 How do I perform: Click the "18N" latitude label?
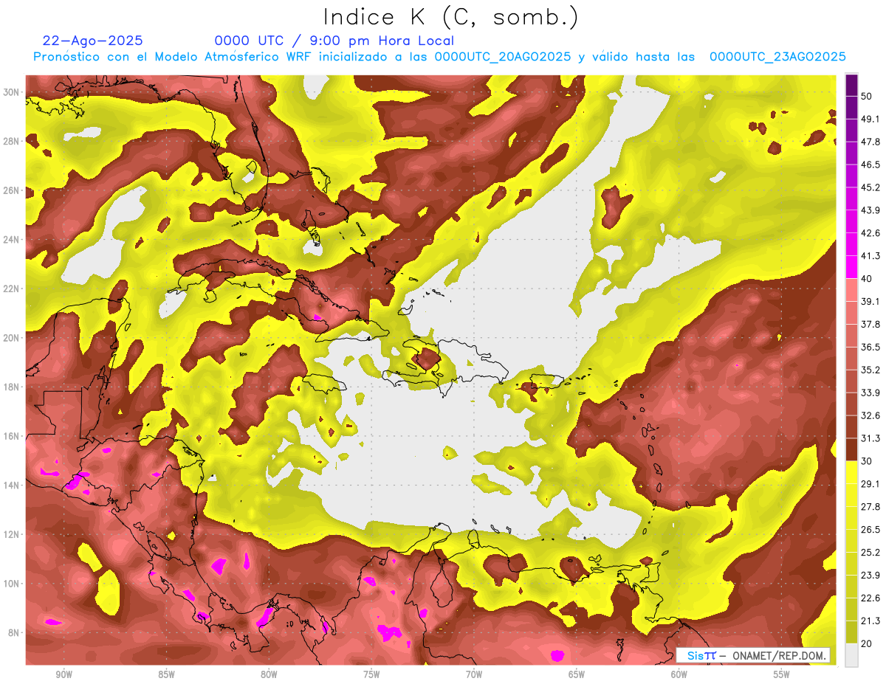coord(12,387)
